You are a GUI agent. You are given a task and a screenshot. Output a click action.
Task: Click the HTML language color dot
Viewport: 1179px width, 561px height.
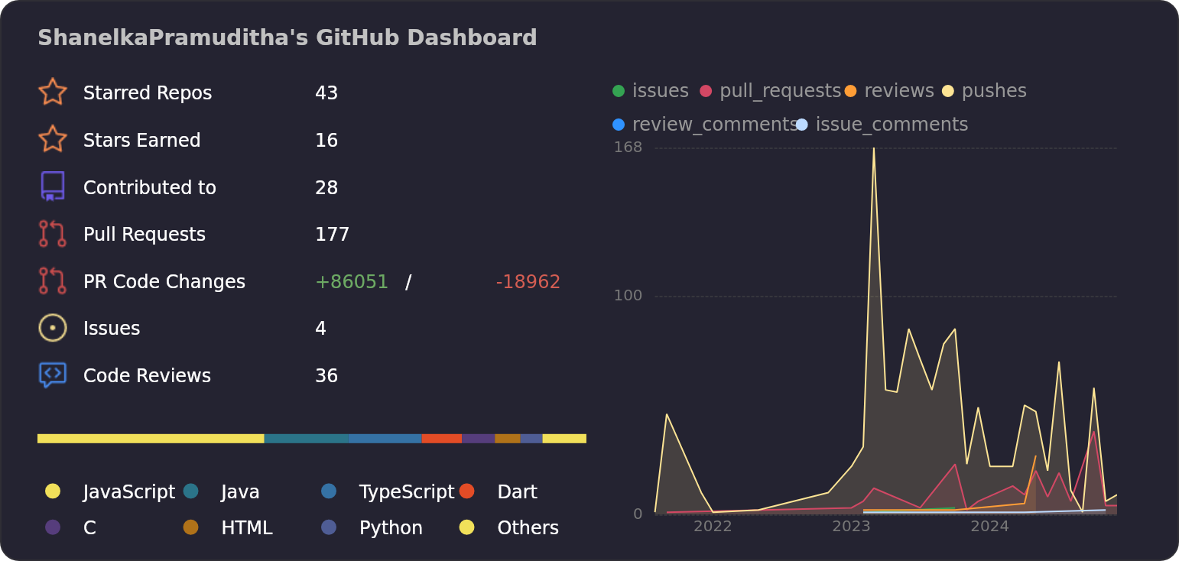pos(191,527)
